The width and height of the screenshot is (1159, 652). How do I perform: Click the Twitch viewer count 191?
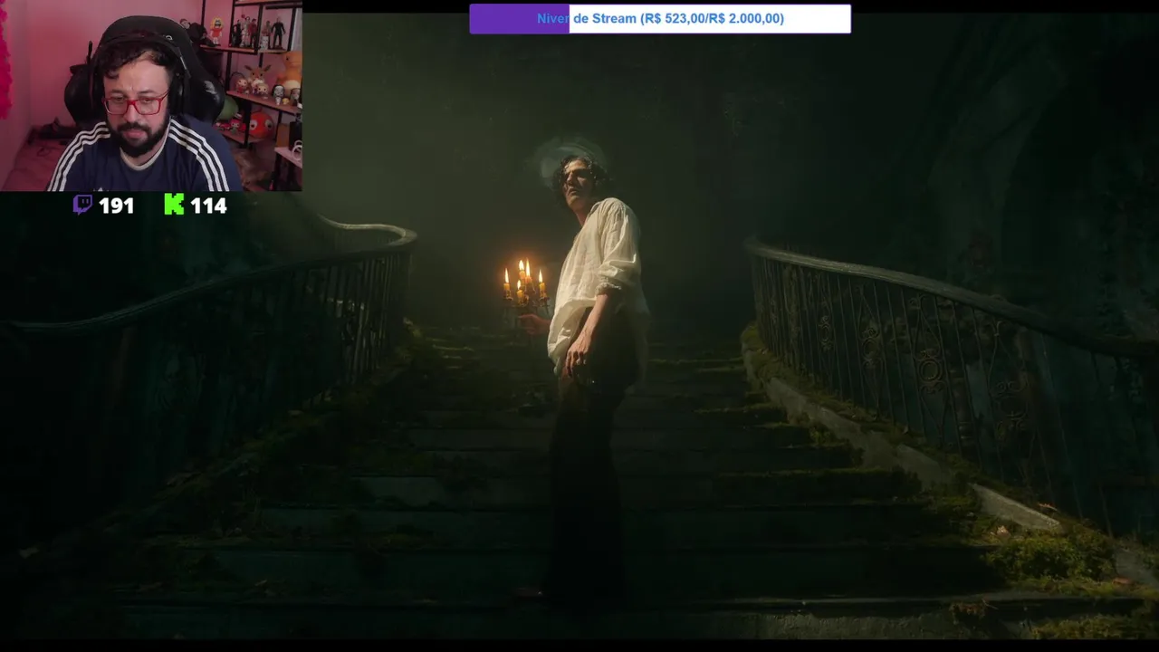pyautogui.click(x=116, y=206)
